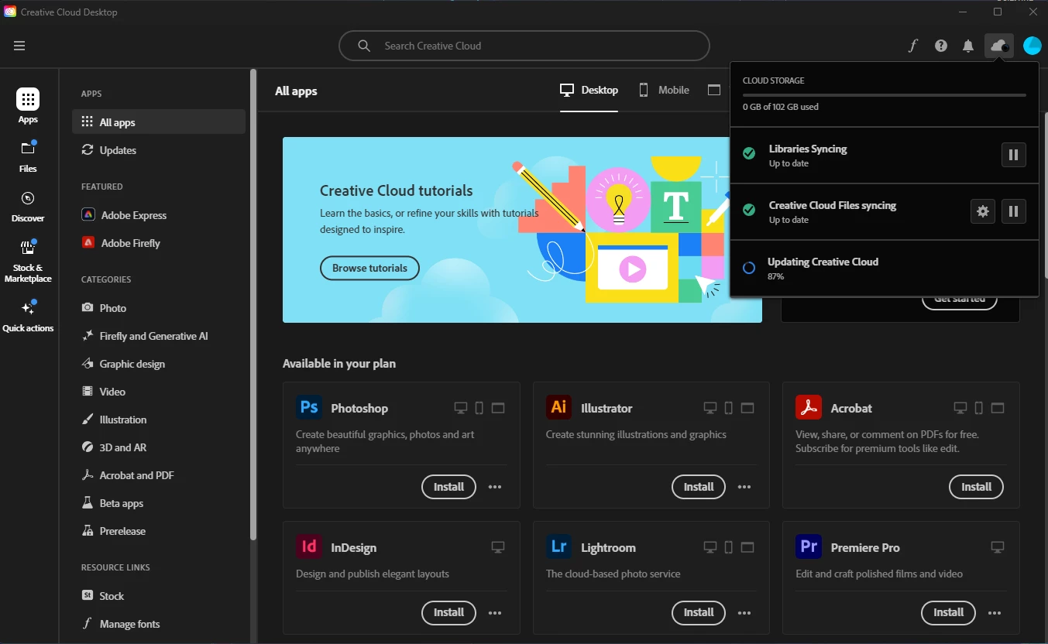Viewport: 1048px width, 644px height.
Task: Open Photoshop more options menu
Action: [x=495, y=487]
